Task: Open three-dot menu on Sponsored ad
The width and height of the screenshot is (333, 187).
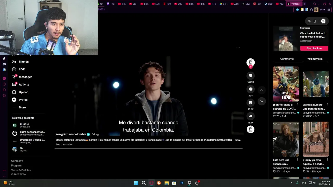Action: pyautogui.click(x=327, y=28)
